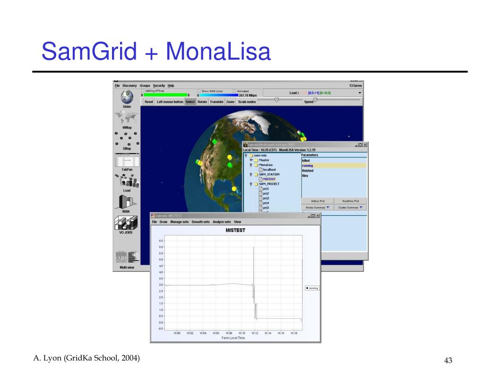Collapse the SAM_PROJECT tree node

pyautogui.click(x=251, y=184)
